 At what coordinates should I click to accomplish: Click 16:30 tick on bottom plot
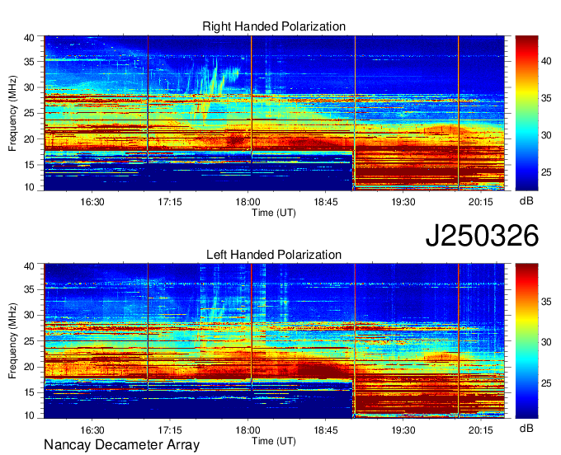click(x=92, y=430)
